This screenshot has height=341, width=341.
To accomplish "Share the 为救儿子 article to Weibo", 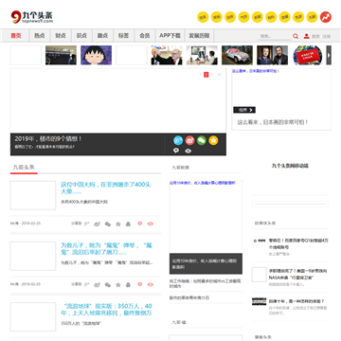I will (98, 285).
